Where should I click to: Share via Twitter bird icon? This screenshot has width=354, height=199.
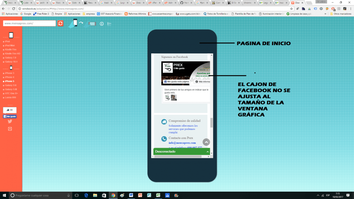click(x=10, y=122)
